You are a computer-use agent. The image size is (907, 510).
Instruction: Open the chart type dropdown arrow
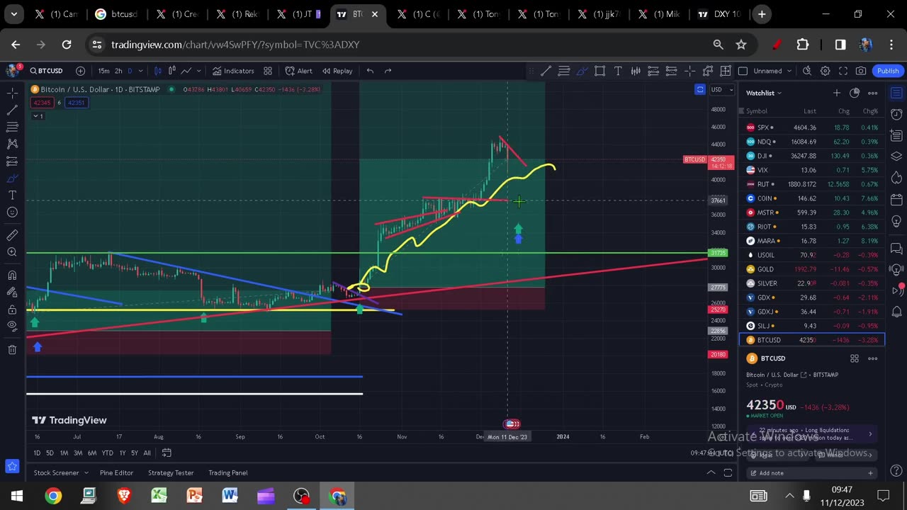click(x=201, y=71)
